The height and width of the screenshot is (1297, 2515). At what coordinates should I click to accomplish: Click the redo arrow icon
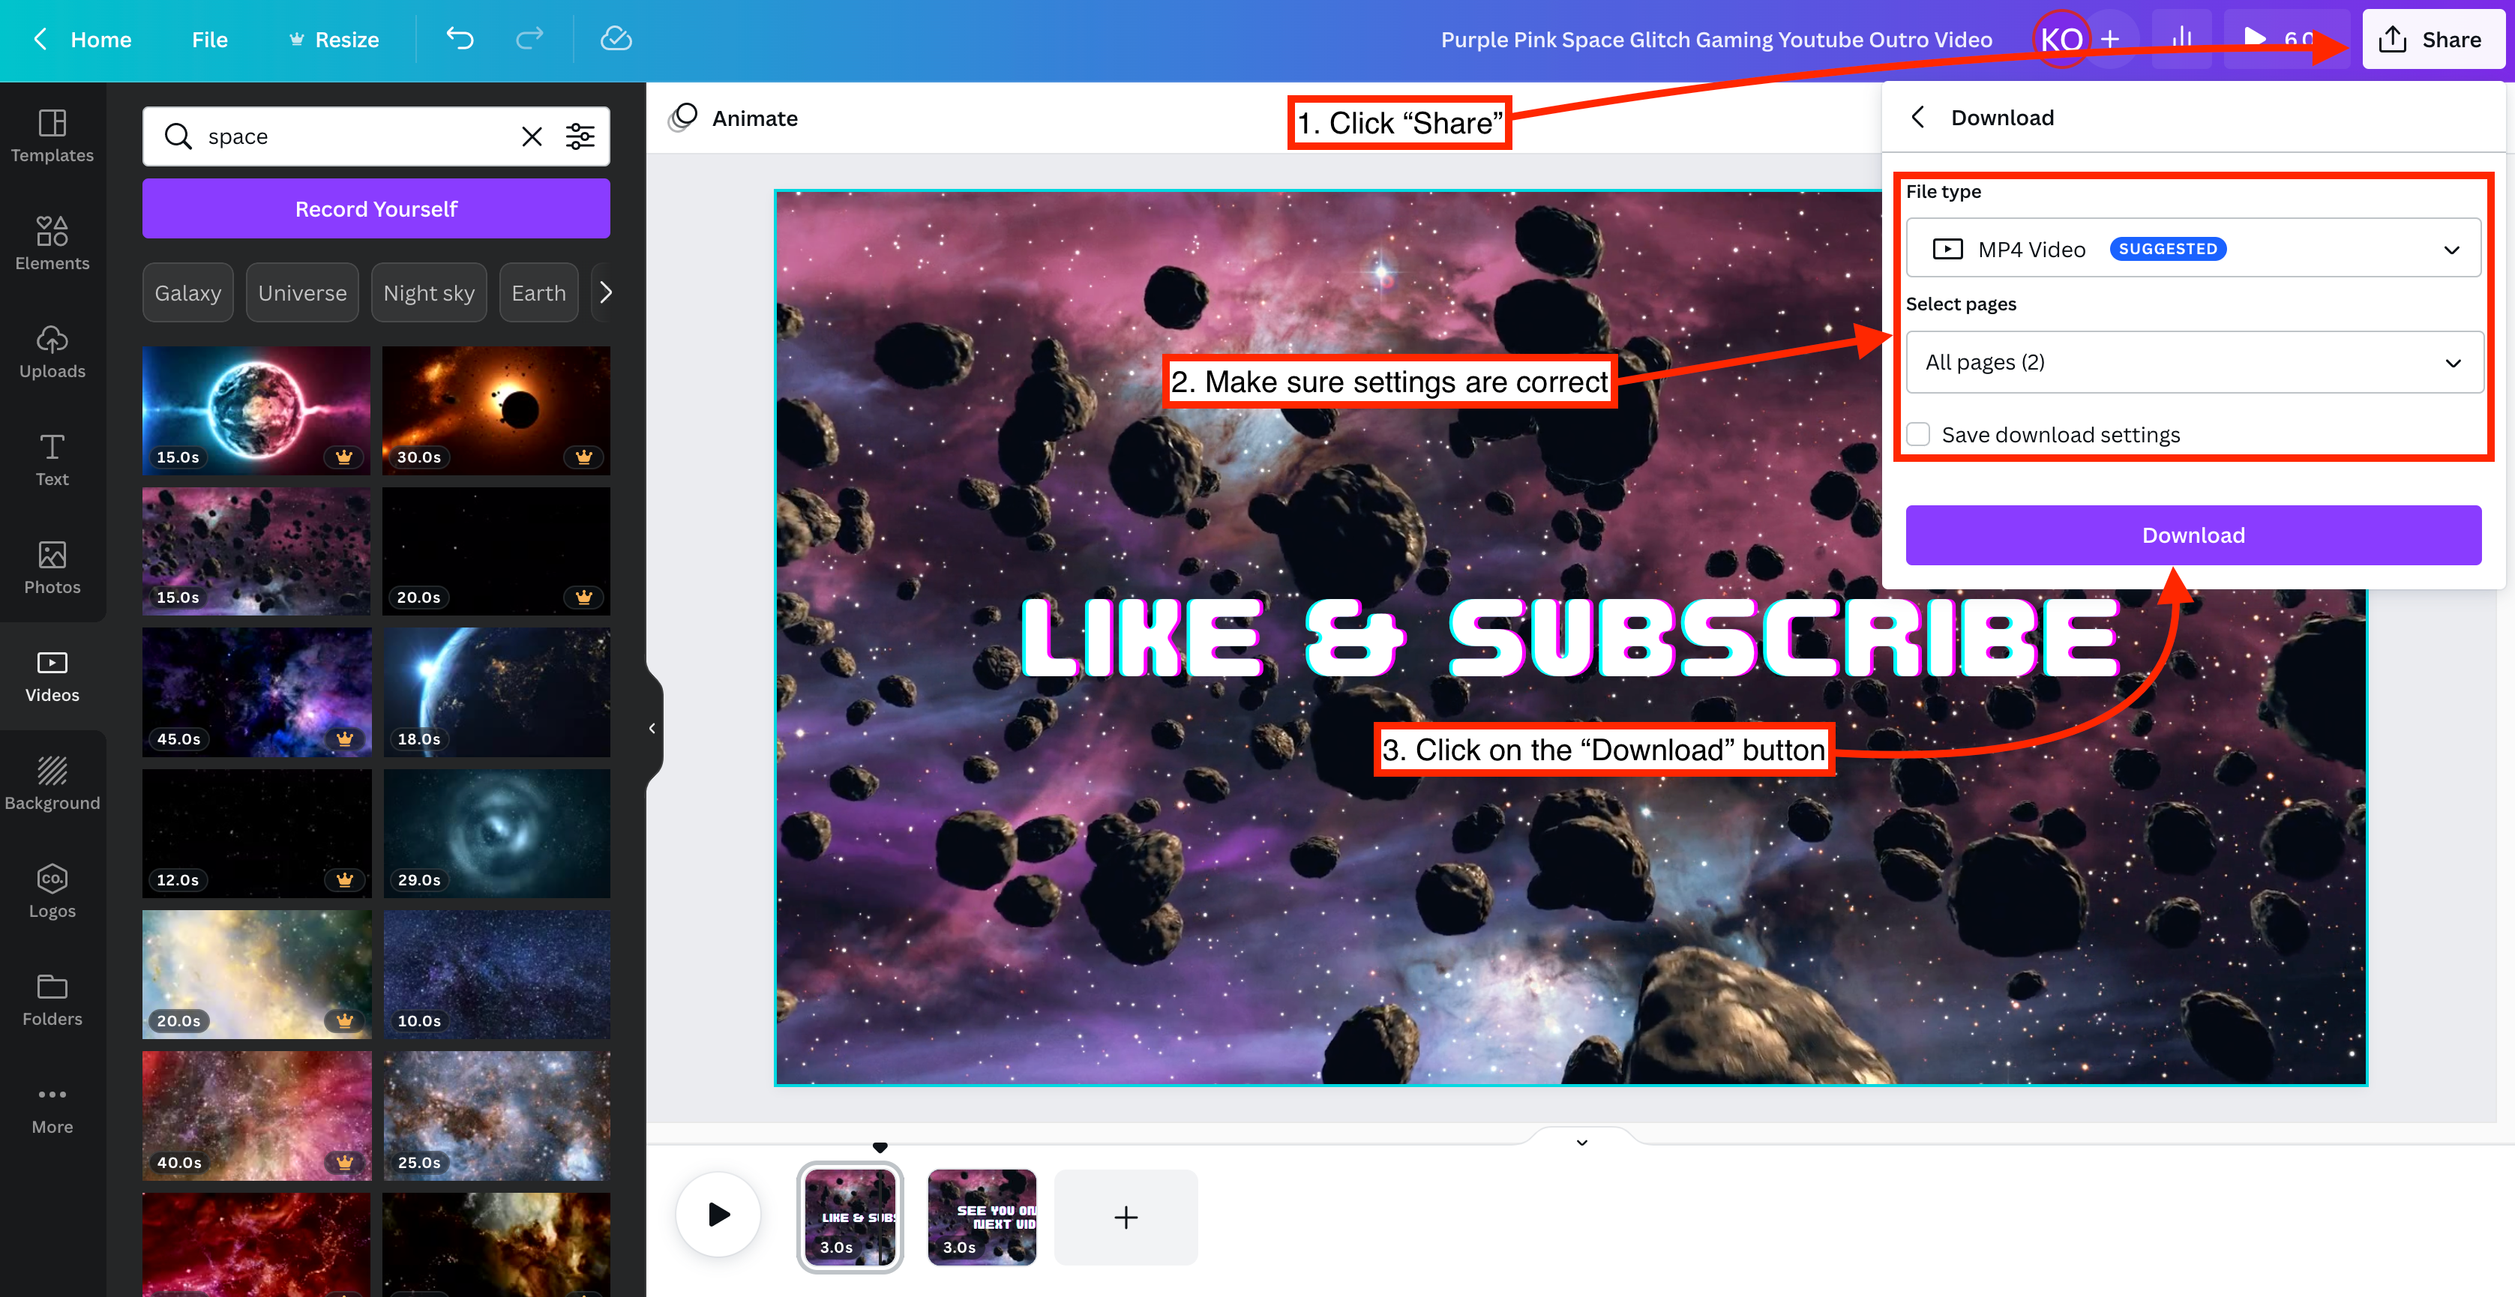[529, 39]
